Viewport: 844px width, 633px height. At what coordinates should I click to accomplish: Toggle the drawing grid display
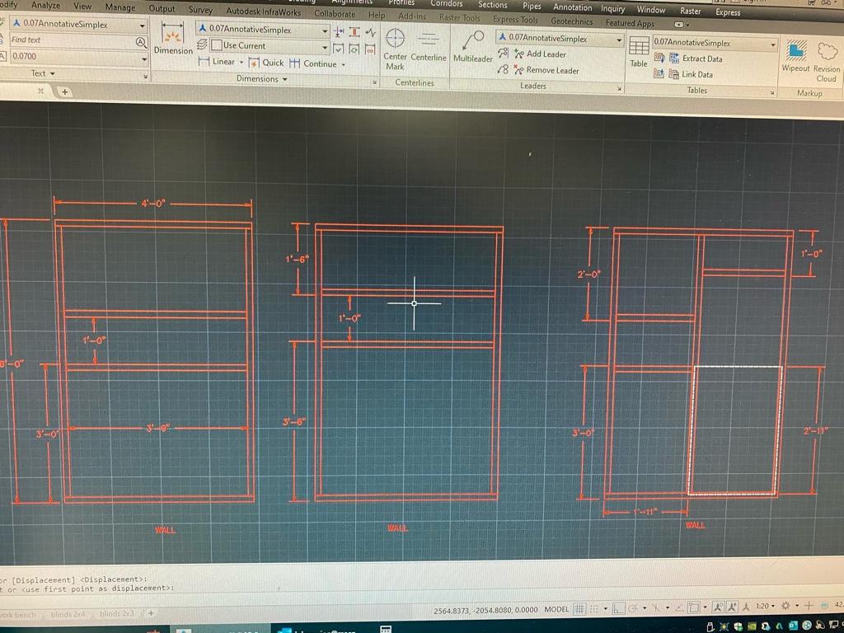click(x=579, y=609)
